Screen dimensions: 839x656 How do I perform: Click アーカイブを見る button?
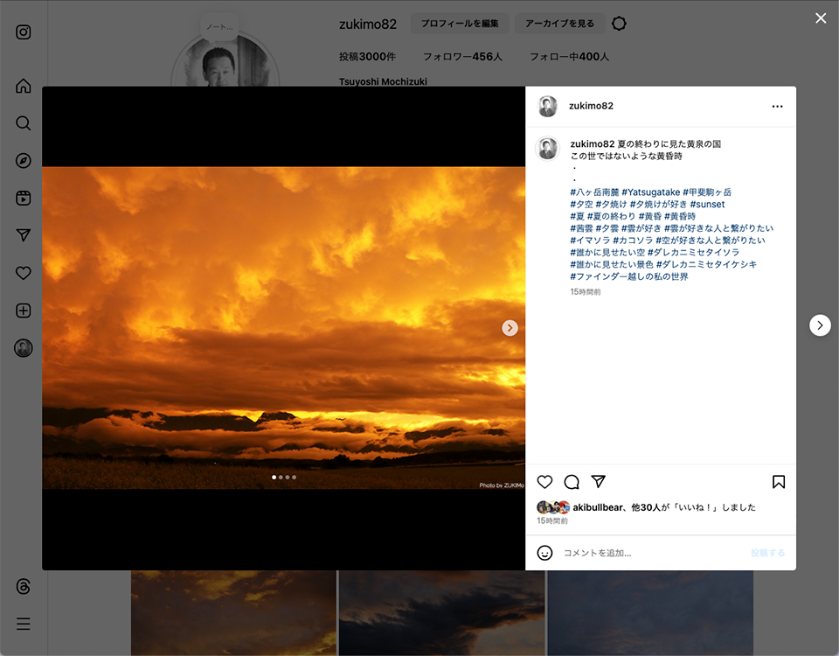[559, 24]
